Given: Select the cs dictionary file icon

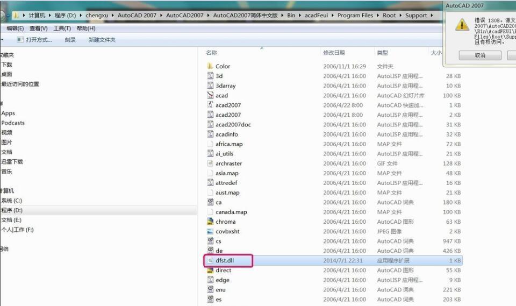Looking at the screenshot, I should click(210, 241).
